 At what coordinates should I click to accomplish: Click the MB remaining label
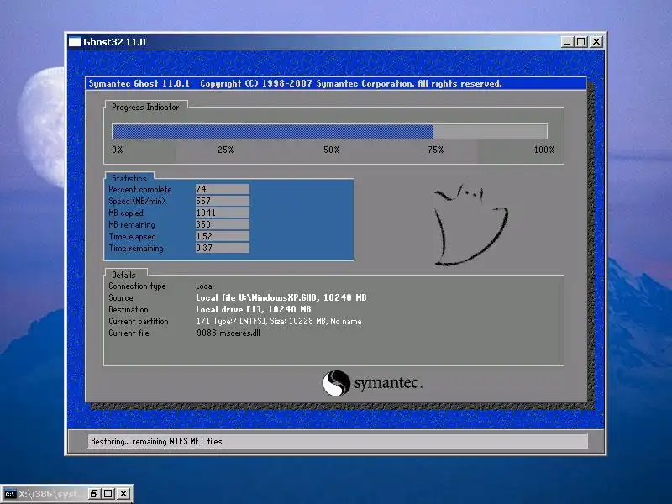(132, 224)
